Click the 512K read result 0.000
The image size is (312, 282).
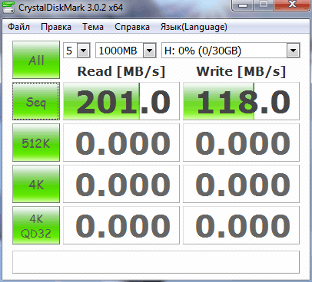click(x=121, y=143)
